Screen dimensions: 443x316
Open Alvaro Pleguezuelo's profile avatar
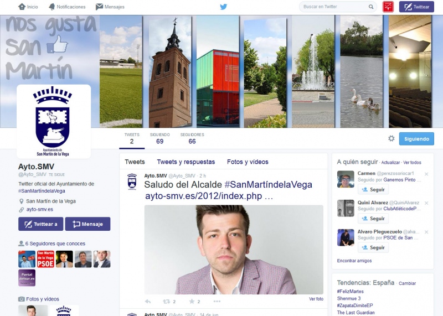(346, 237)
